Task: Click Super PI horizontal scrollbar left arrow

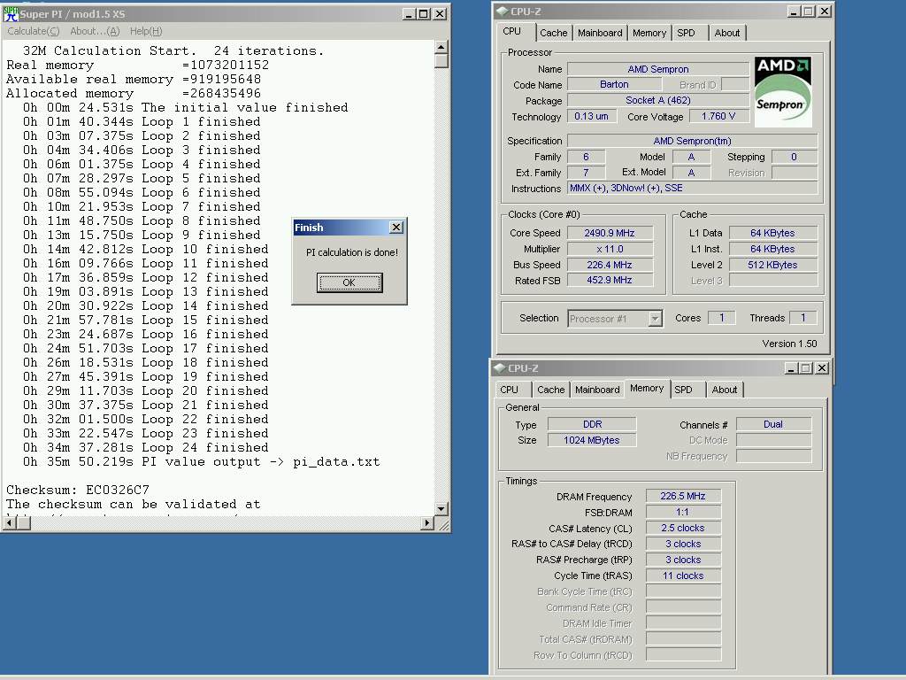Action: coord(10,523)
